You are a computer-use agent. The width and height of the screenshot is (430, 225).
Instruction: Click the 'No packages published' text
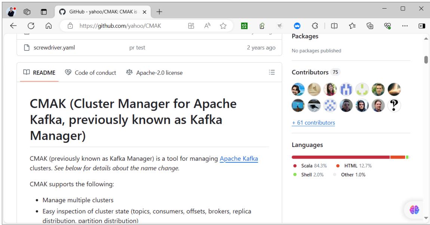[x=316, y=51]
